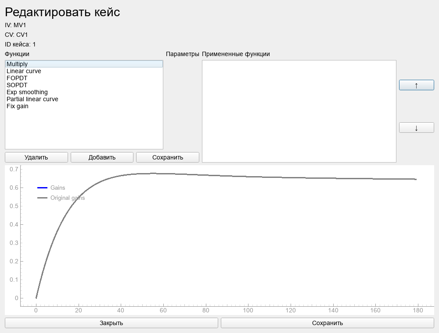Choose FOPDT from the functions list
The height and width of the screenshot is (333, 439).
84,78
